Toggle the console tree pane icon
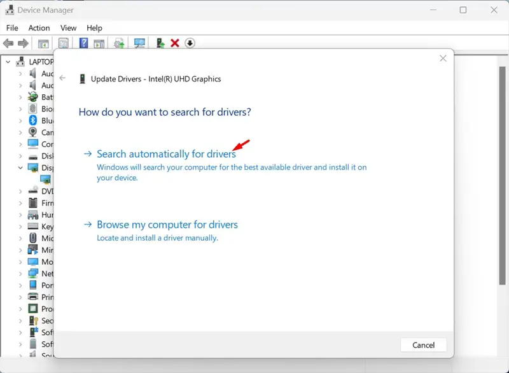Image resolution: width=509 pixels, height=373 pixels. coord(43,43)
